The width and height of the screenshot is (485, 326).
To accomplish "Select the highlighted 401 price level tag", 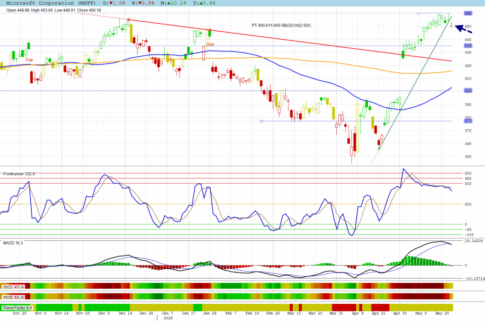I will point(468,90).
